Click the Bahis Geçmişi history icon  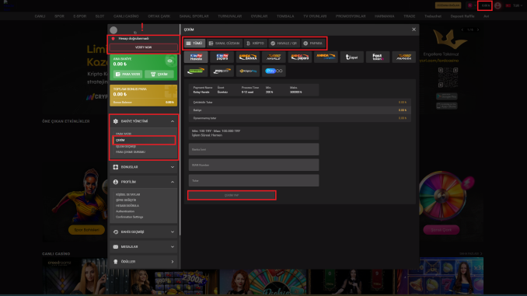pyautogui.click(x=116, y=232)
